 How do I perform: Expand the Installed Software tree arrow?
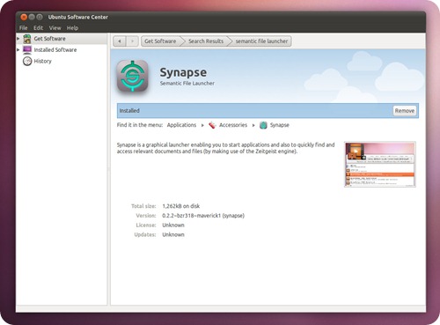(x=18, y=49)
